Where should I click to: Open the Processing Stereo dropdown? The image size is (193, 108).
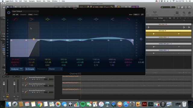[55, 69]
